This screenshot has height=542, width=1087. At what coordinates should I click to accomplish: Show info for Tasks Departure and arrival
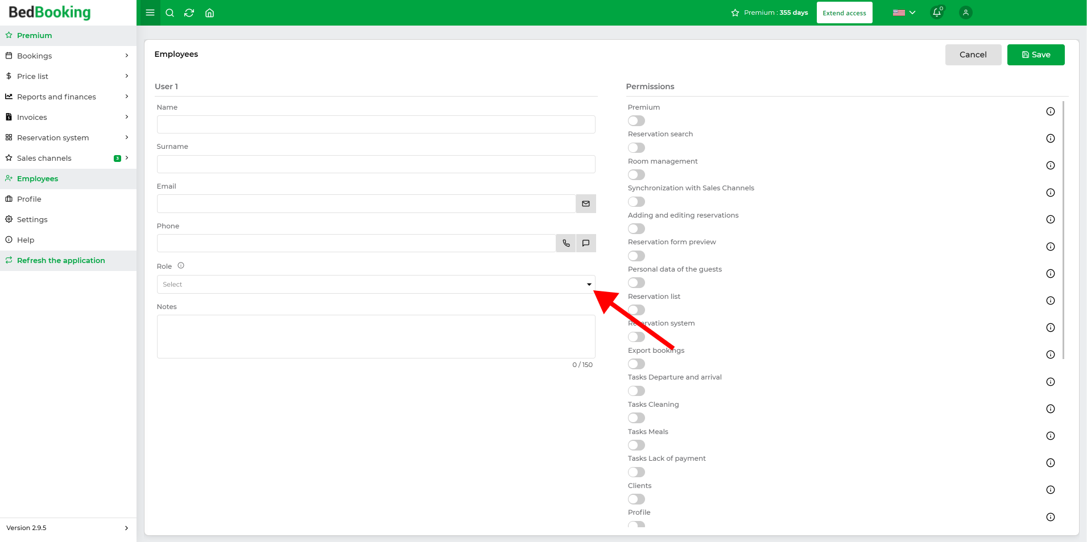[1051, 382]
